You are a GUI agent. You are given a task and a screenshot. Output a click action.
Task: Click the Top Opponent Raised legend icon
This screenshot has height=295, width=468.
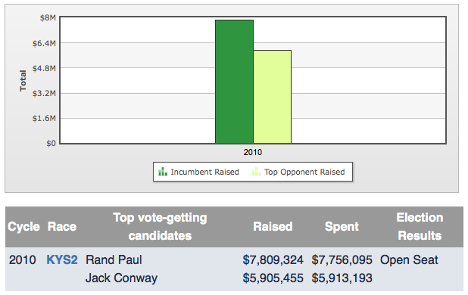(256, 172)
